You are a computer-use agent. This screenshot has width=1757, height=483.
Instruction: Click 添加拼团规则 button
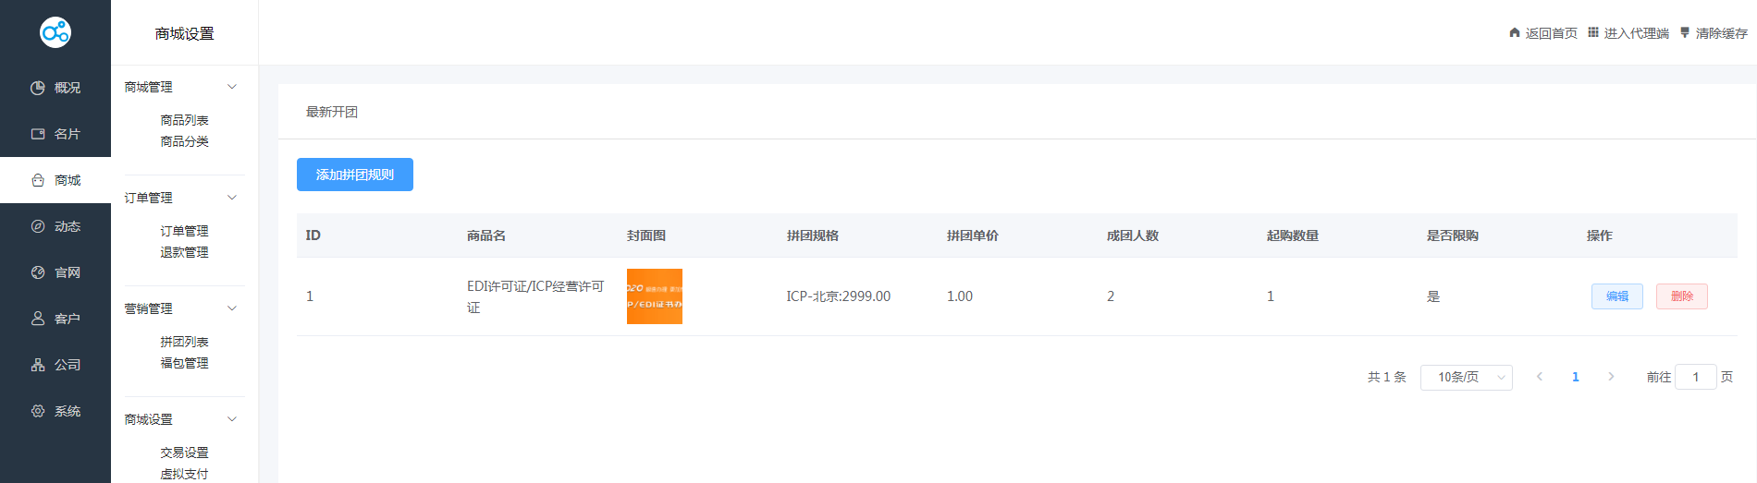point(355,175)
